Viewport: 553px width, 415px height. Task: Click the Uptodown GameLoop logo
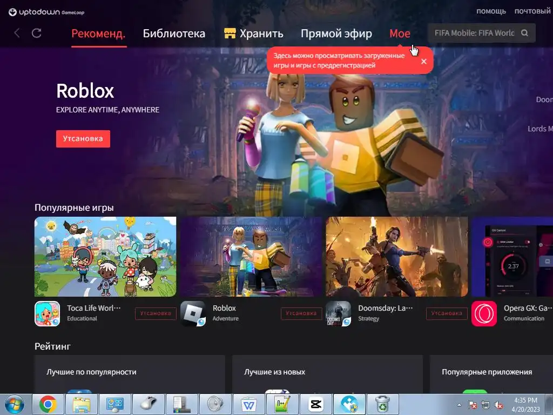[x=46, y=12]
